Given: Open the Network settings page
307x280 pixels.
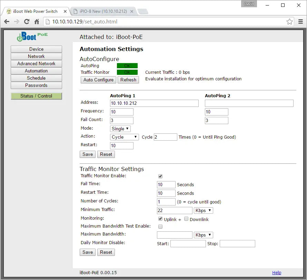Looking at the screenshot, I should pos(37,56).
